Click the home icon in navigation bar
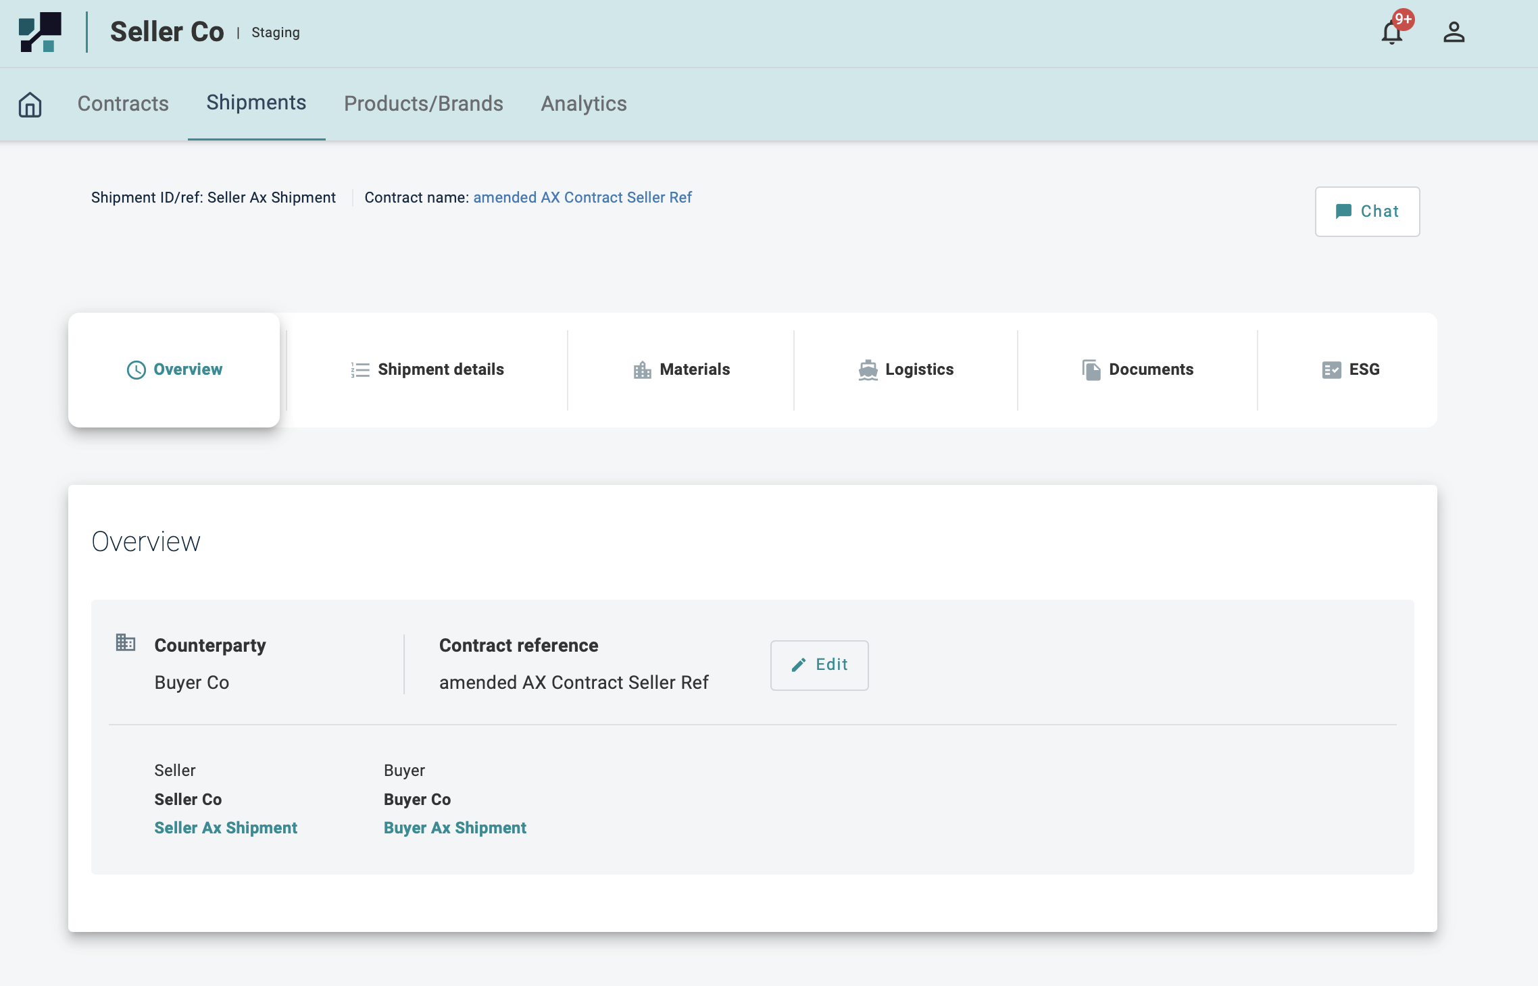 pos(30,105)
